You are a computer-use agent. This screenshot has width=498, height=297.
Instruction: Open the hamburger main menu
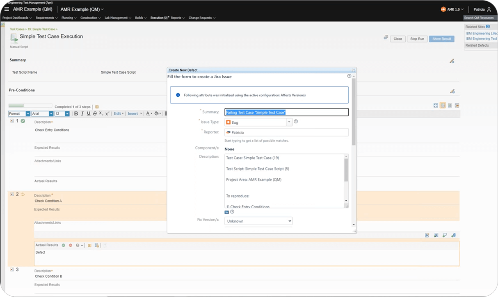pos(7,9)
